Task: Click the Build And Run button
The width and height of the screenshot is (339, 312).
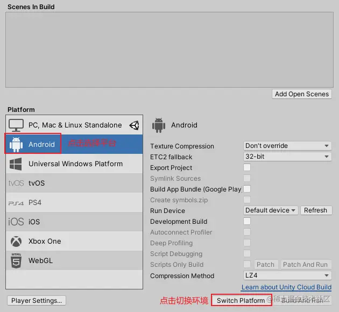Action: pyautogui.click(x=302, y=301)
